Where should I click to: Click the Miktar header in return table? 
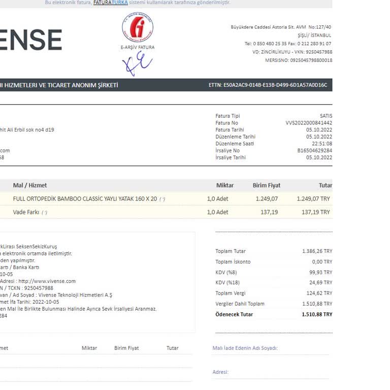(89, 348)
